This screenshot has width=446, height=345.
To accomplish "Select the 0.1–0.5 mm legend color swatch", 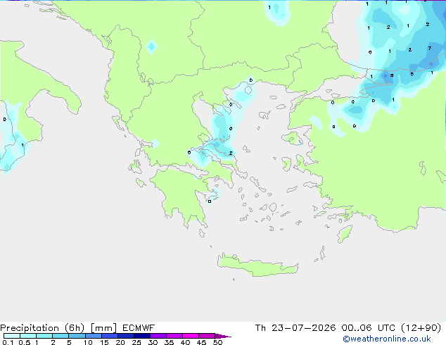I will pos(12,336).
